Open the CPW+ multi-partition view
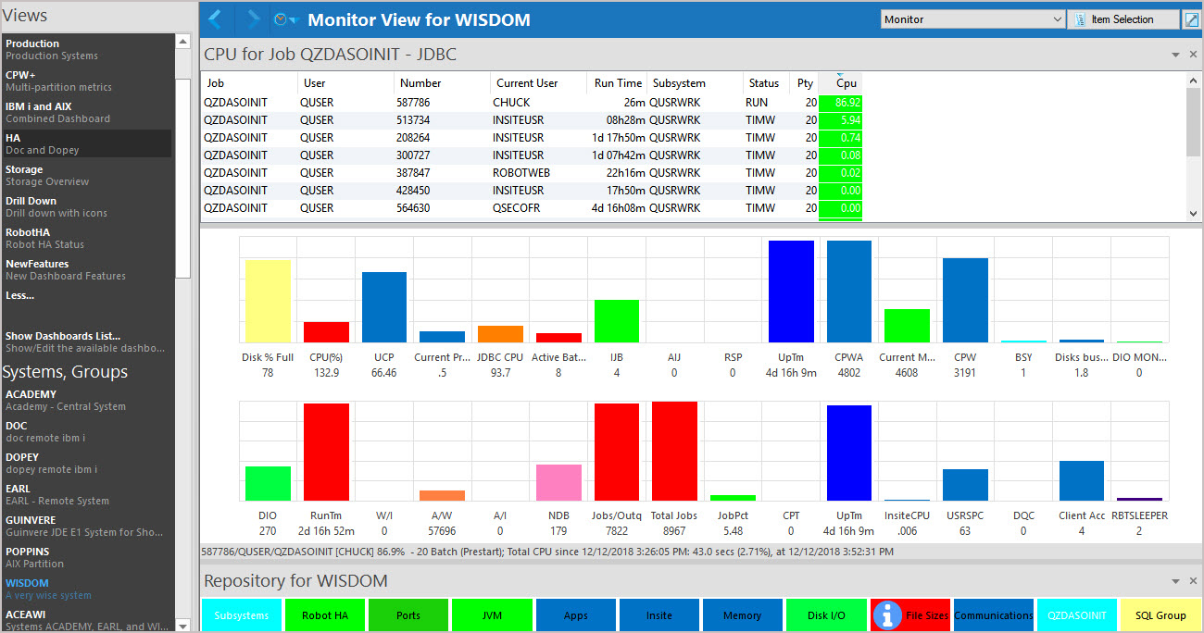 tap(87, 81)
